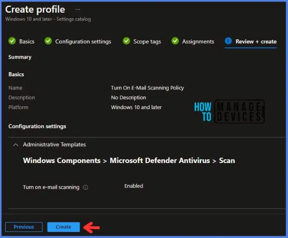Click the 'Create profile' page title
This screenshot has height=238, width=288.
35,9
